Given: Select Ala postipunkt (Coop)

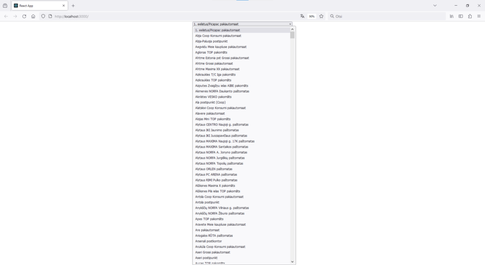Looking at the screenshot, I should (242, 103).
